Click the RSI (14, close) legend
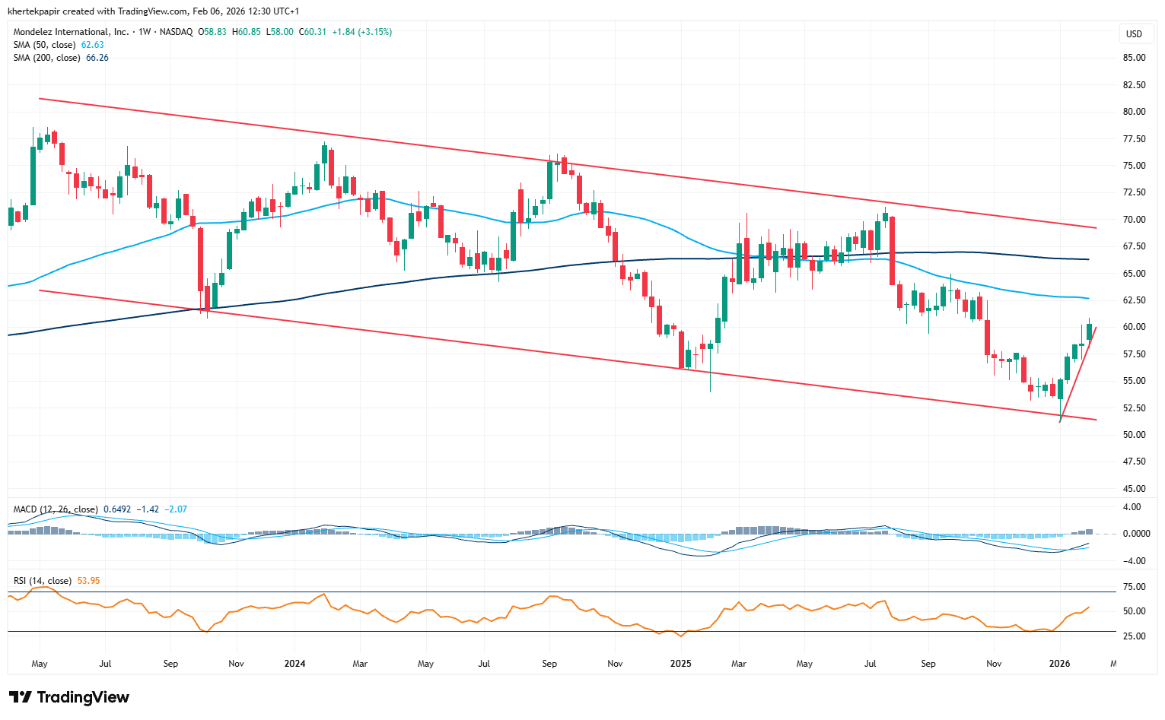The width and height of the screenshot is (1165, 720). coord(43,581)
